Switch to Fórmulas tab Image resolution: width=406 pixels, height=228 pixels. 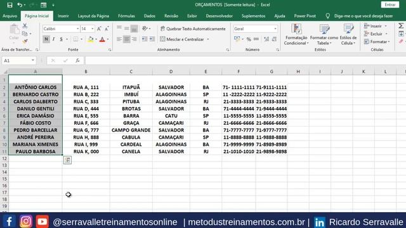(x=126, y=16)
